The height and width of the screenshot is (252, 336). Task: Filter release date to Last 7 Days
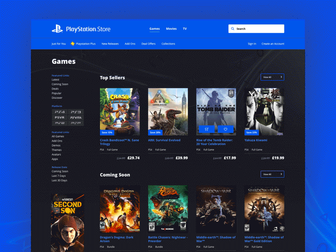tap(58, 176)
